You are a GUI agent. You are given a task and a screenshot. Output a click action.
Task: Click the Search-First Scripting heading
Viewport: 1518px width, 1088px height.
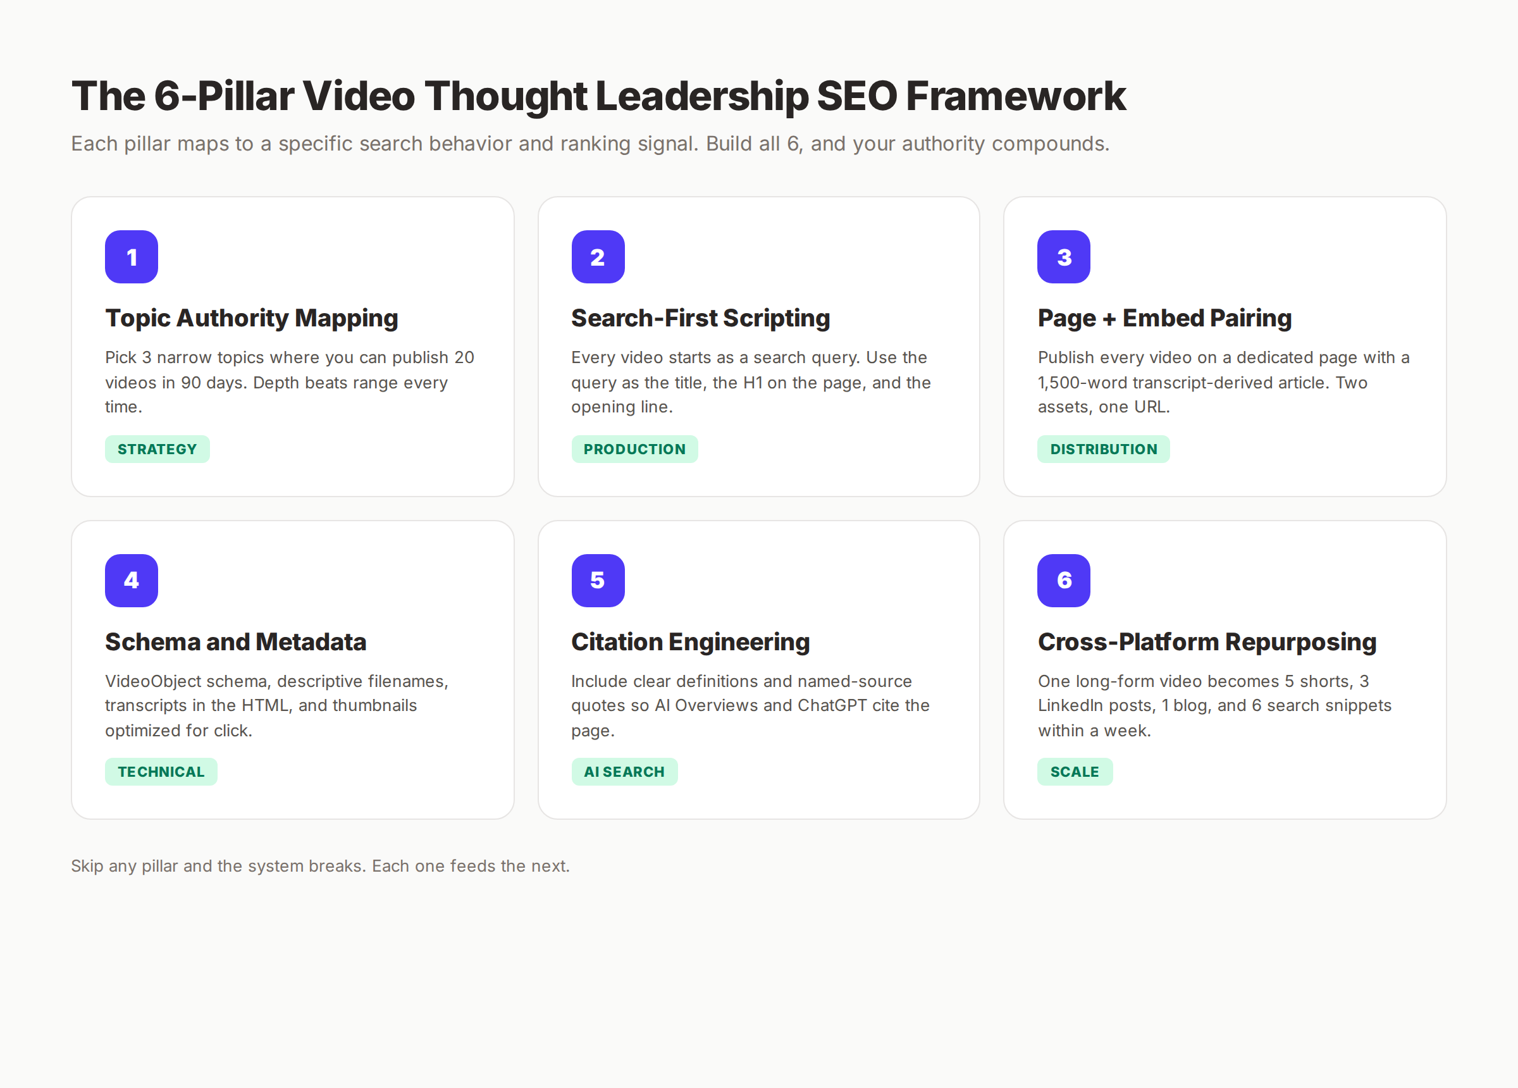(701, 319)
